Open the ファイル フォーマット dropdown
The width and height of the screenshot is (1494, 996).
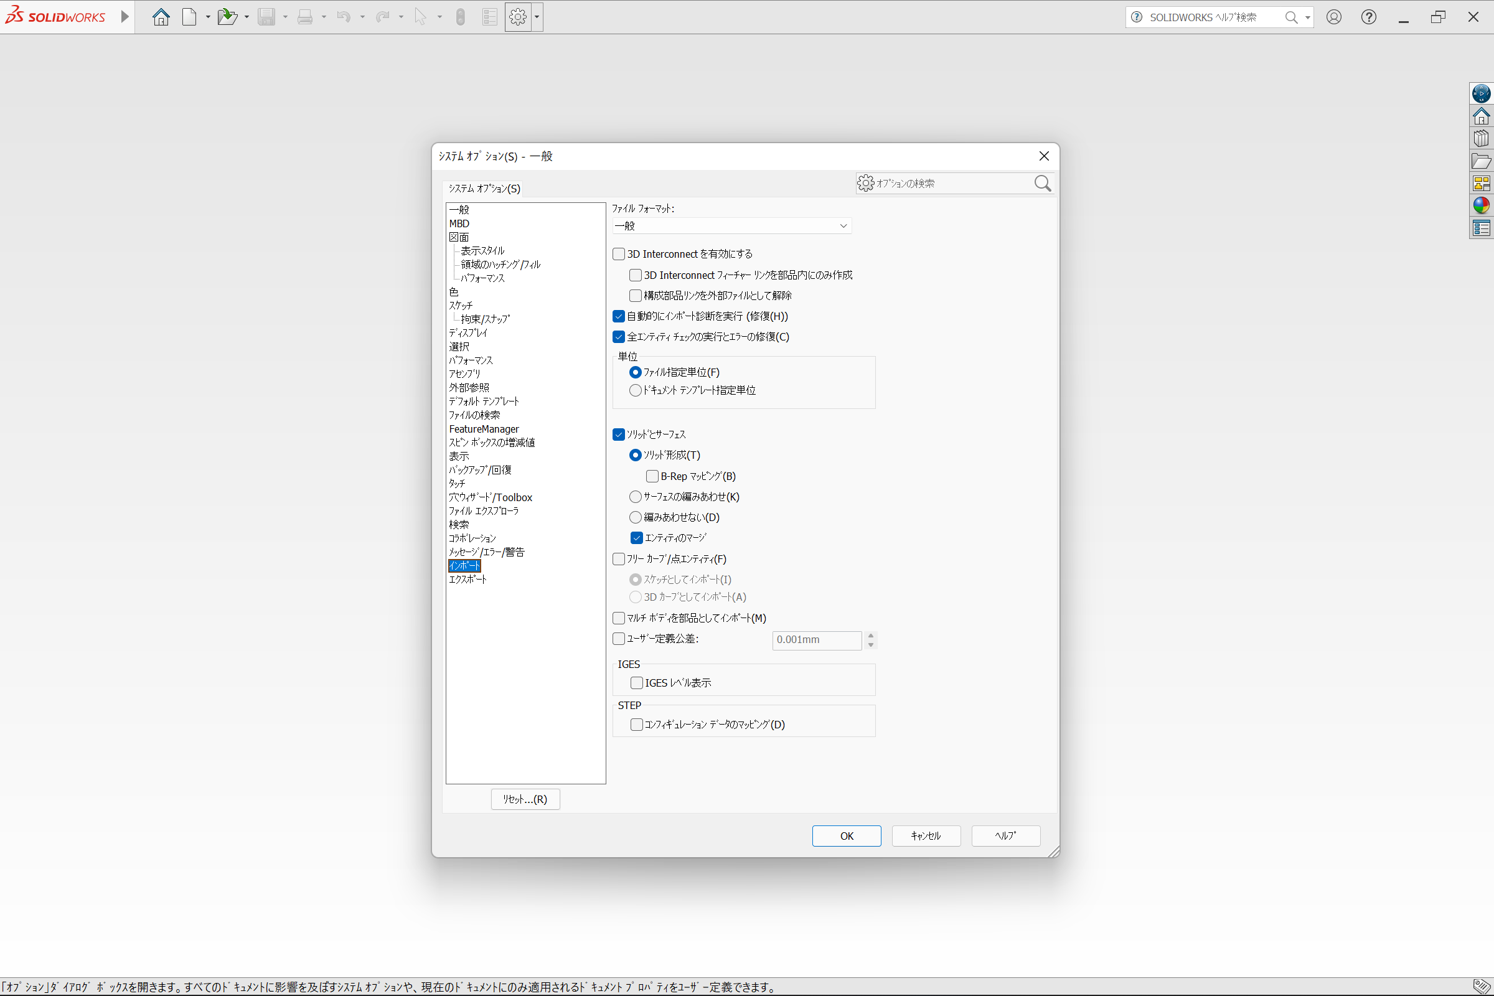tap(732, 226)
